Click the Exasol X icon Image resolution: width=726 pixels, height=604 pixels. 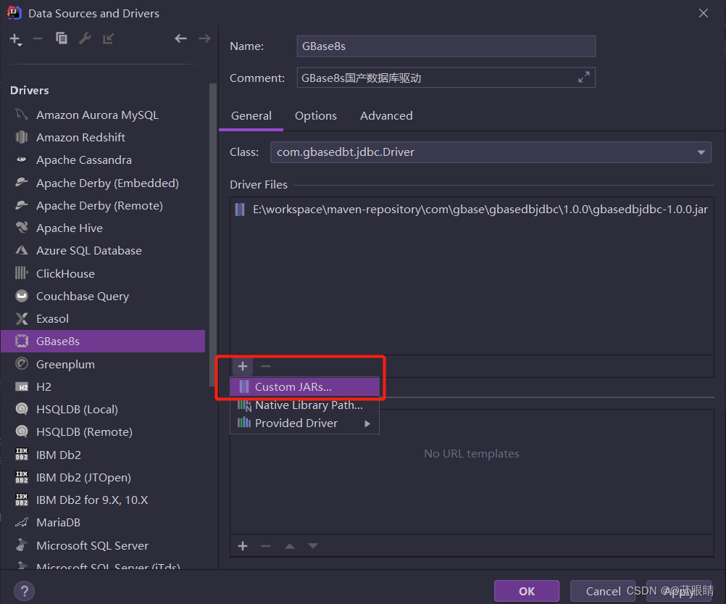[21, 318]
